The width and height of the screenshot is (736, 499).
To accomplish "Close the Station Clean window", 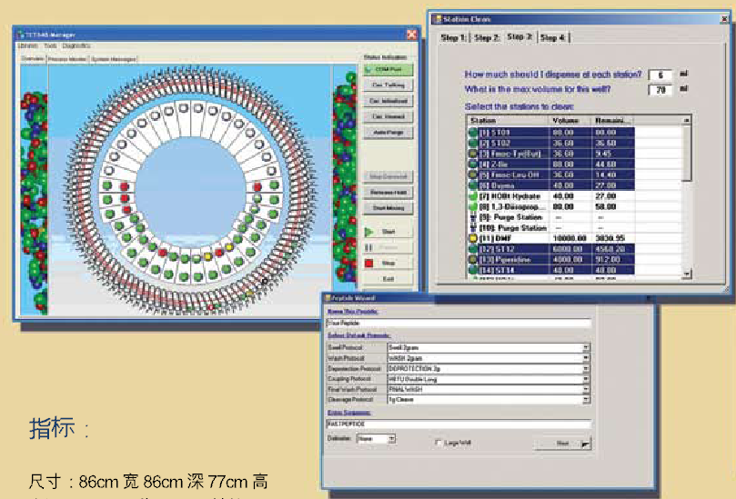I will click(x=724, y=19).
